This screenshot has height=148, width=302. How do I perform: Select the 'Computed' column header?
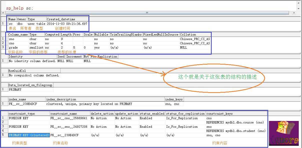point(52,35)
